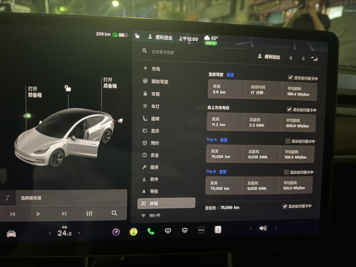Open the purple camera app icon
The image size is (356, 267).
point(116,232)
